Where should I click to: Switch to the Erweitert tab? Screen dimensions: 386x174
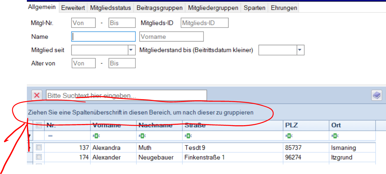[73, 8]
